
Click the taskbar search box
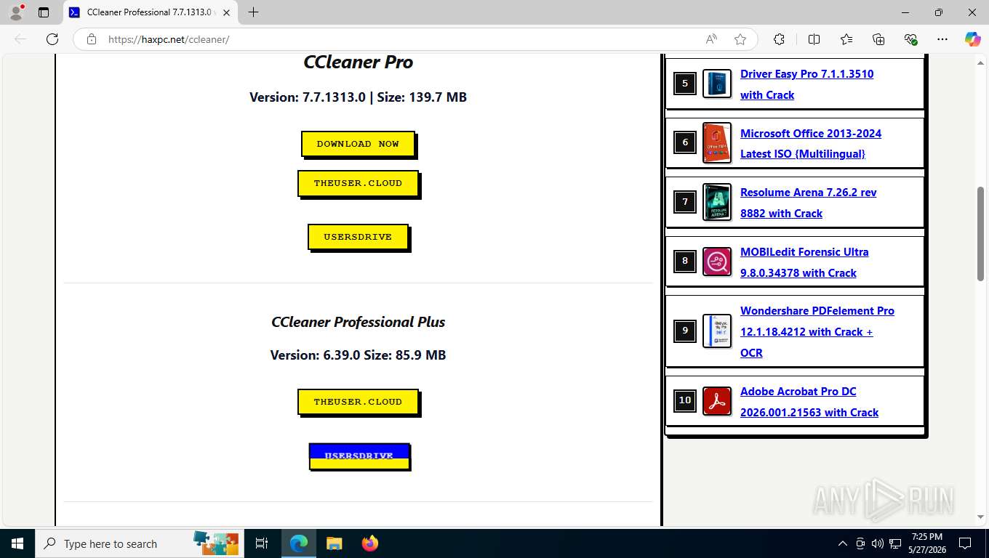pyautogui.click(x=140, y=543)
